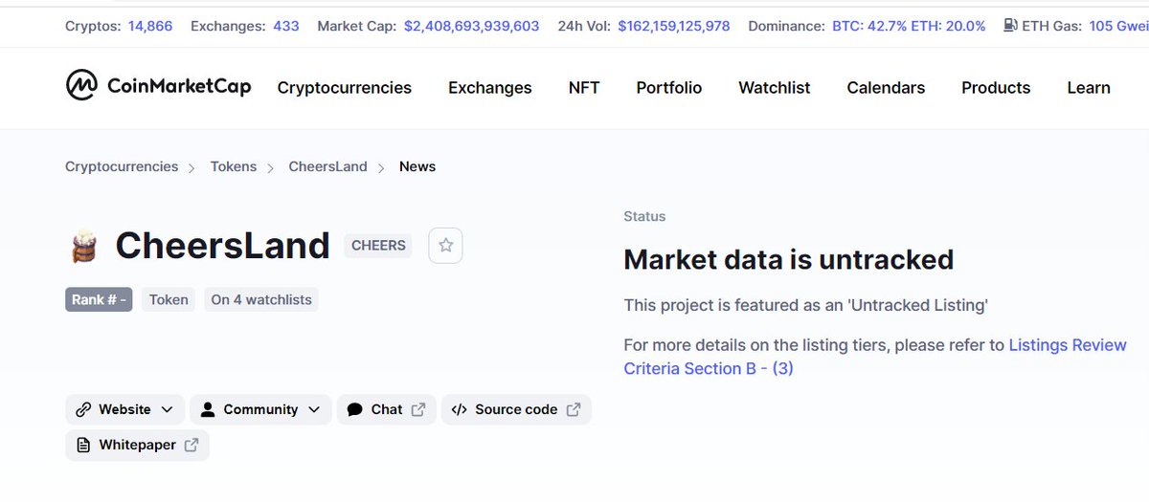This screenshot has height=502, width=1149.
Task: Add CheersLand to watchlist with star
Action: click(x=445, y=246)
